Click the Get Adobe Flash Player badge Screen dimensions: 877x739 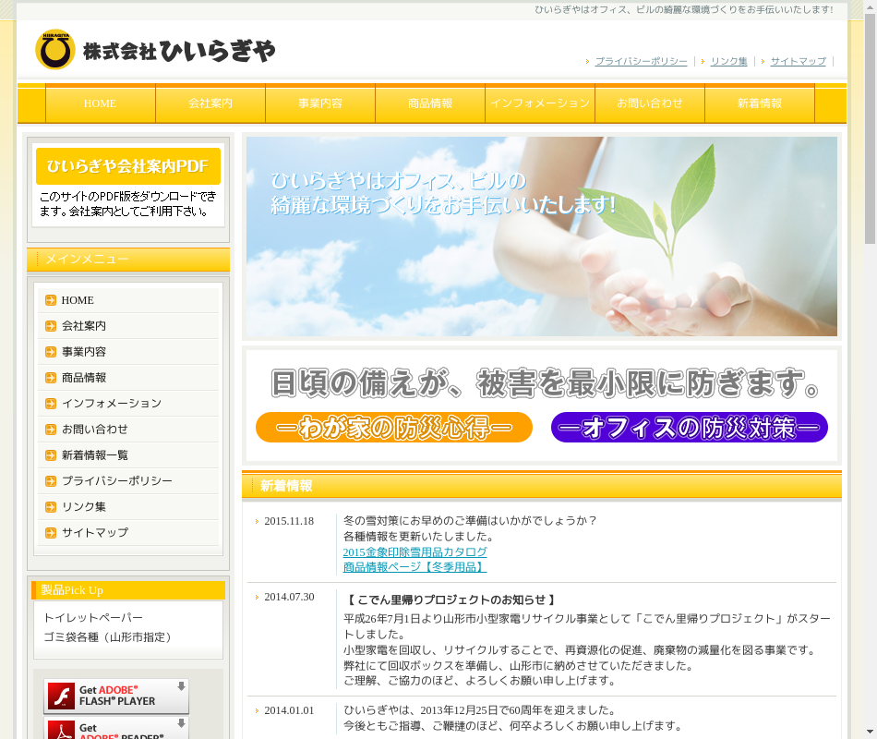tap(116, 696)
